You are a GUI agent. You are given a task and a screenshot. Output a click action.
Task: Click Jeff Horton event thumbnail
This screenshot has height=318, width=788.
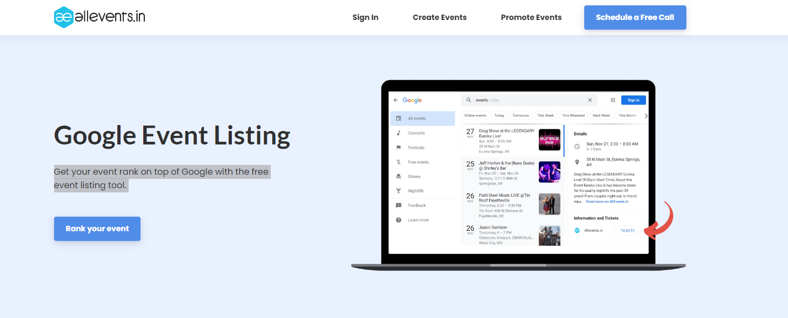550,172
